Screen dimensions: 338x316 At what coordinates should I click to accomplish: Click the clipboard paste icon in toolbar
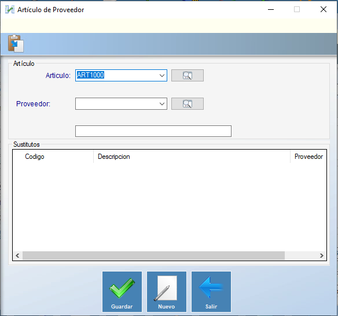[16, 43]
